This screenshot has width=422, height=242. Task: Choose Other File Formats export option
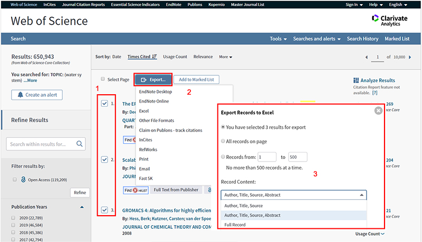click(x=156, y=120)
